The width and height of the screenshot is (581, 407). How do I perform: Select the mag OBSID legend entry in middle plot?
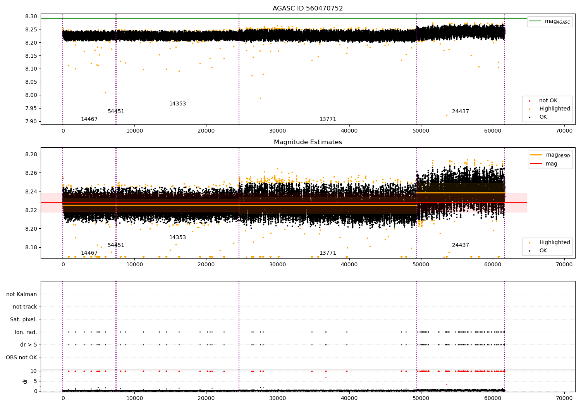[x=550, y=155]
